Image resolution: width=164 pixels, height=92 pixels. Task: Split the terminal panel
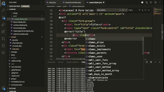(x=147, y=62)
